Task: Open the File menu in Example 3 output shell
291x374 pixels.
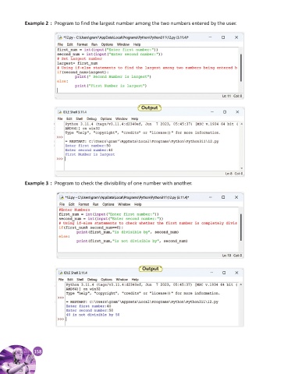Action: 61,280
